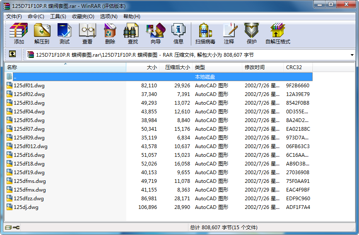Click date 2002/7/29 of 125dfmx.dwg

coord(262,189)
